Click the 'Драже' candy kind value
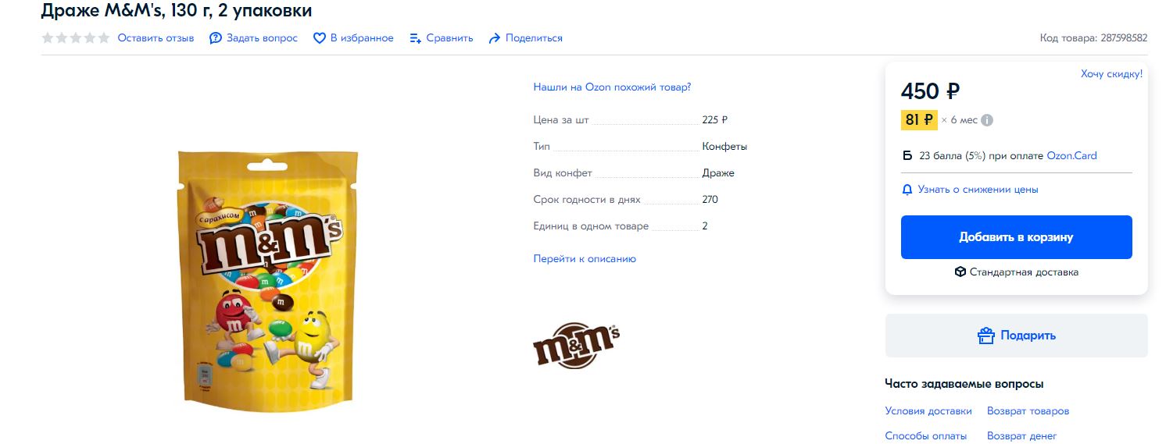 (x=718, y=173)
